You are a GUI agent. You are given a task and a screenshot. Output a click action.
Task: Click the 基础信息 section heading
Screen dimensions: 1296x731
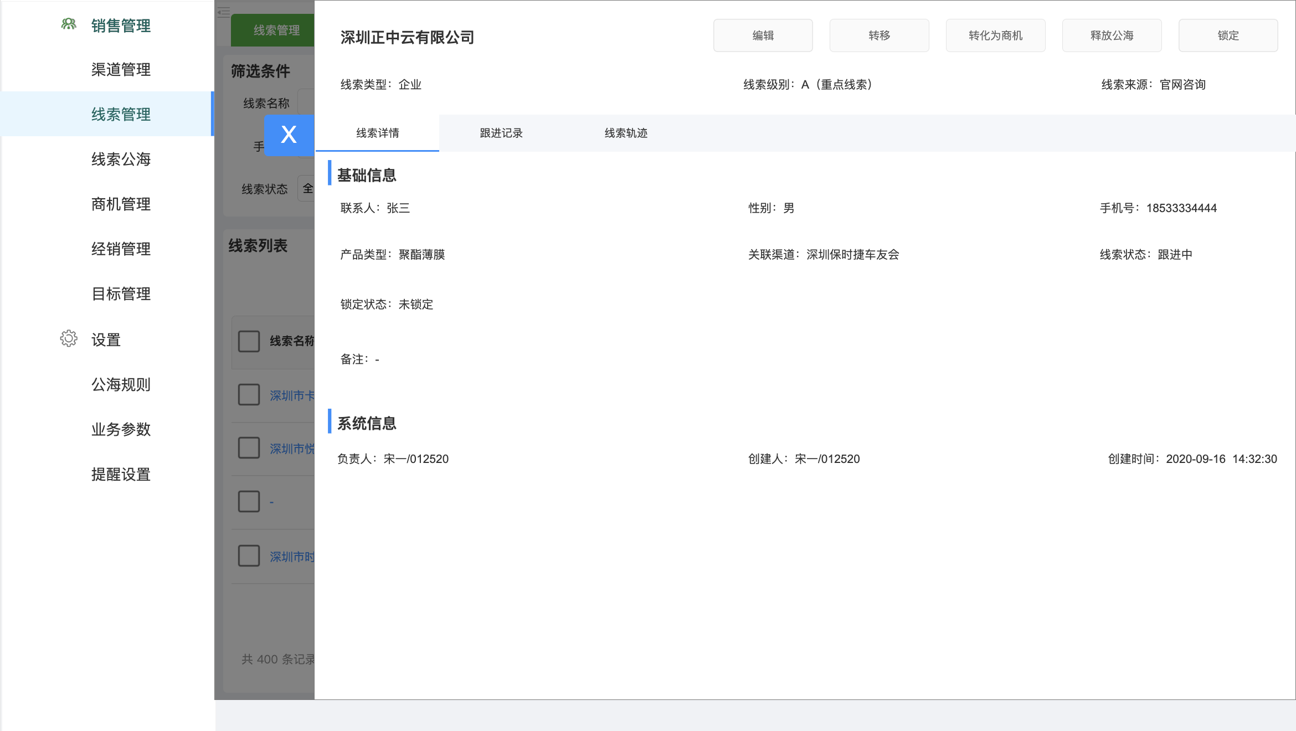(x=367, y=176)
